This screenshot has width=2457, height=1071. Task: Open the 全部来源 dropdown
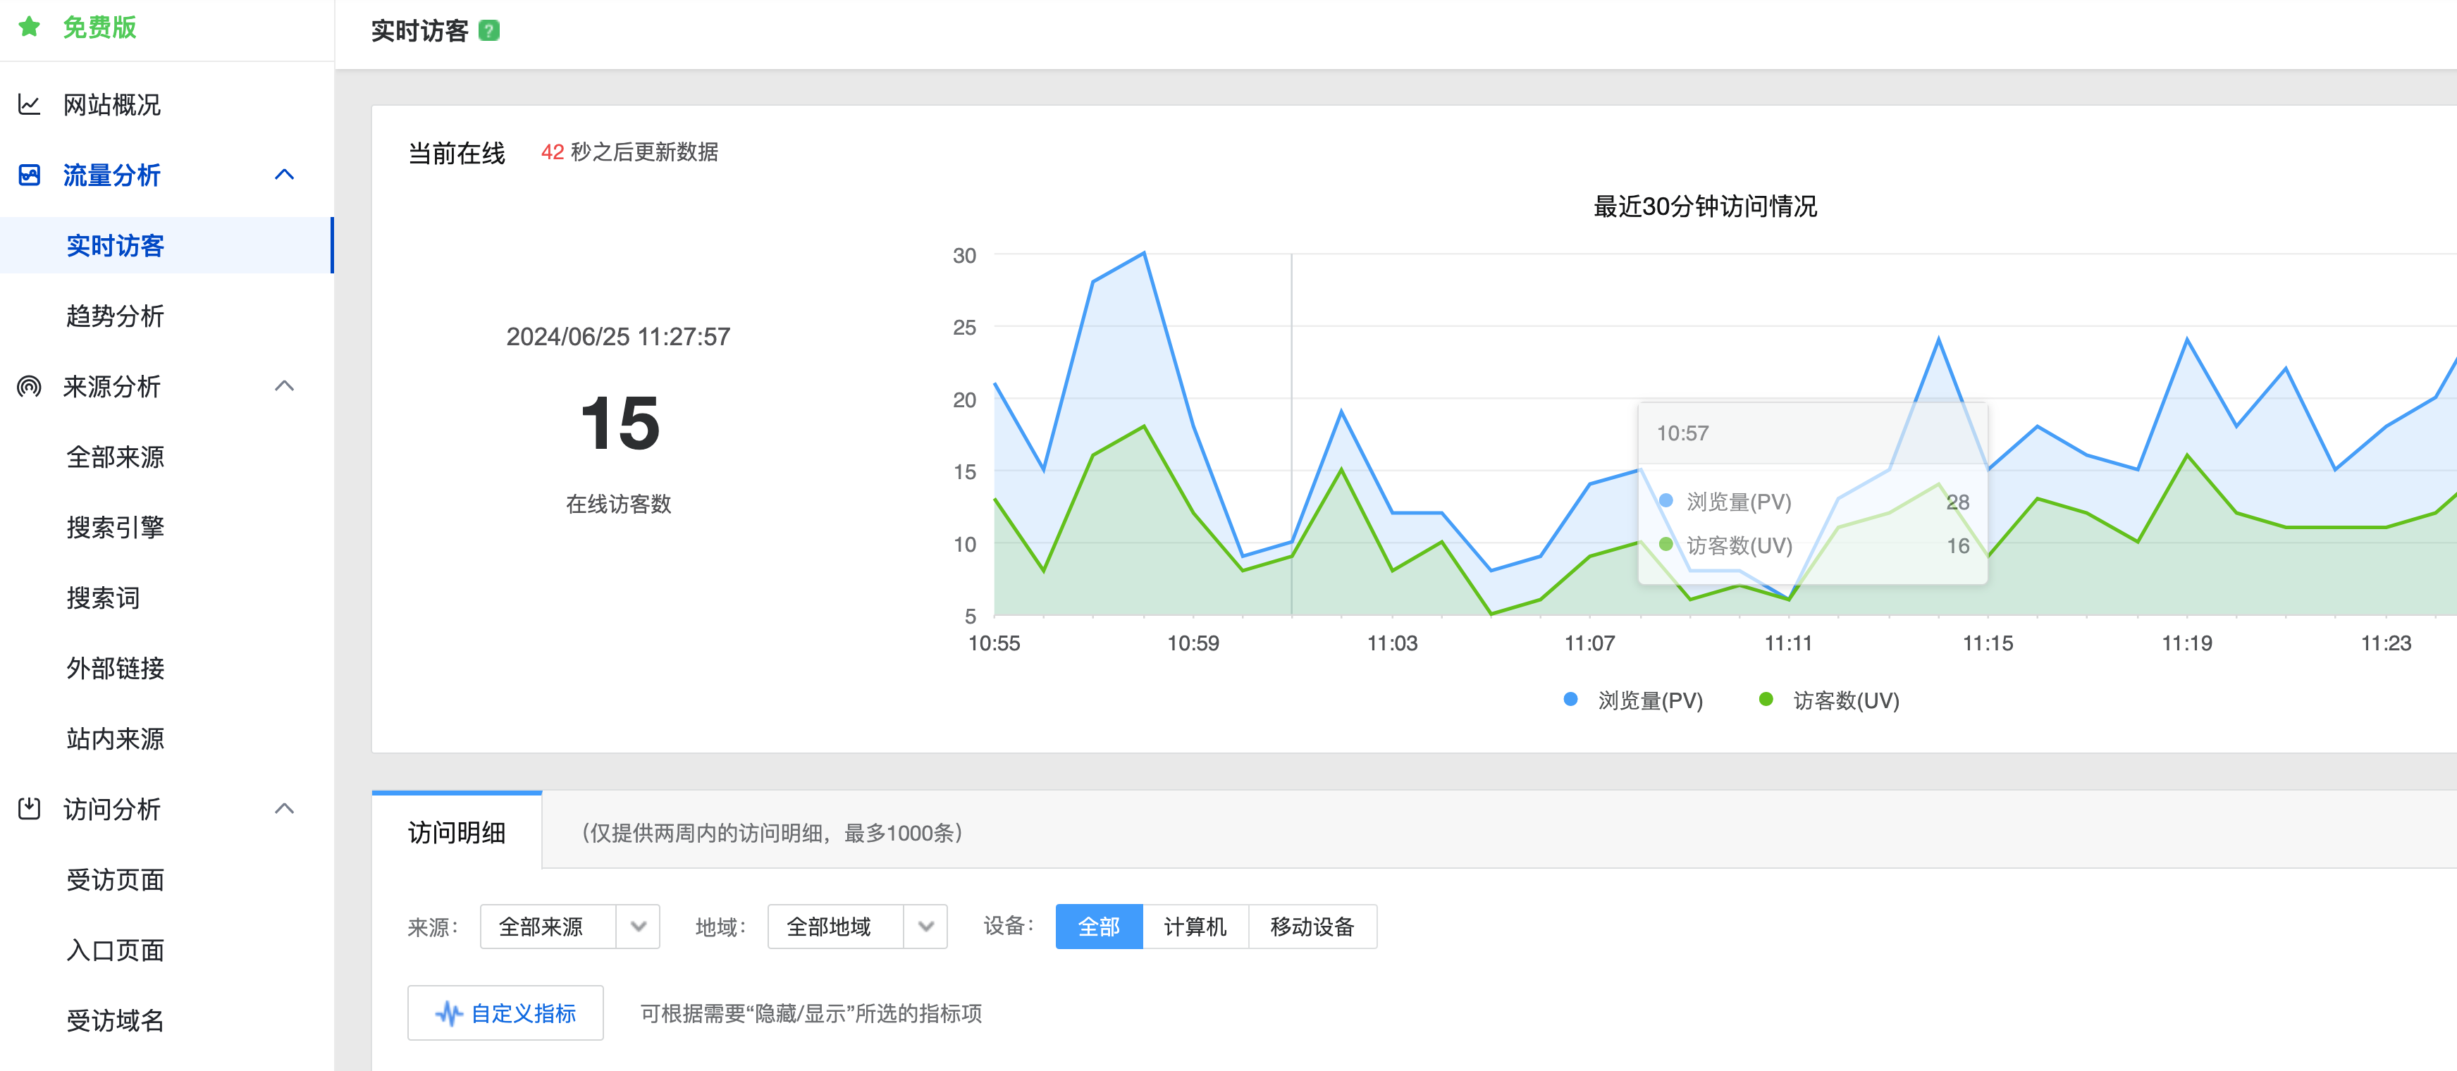569,926
